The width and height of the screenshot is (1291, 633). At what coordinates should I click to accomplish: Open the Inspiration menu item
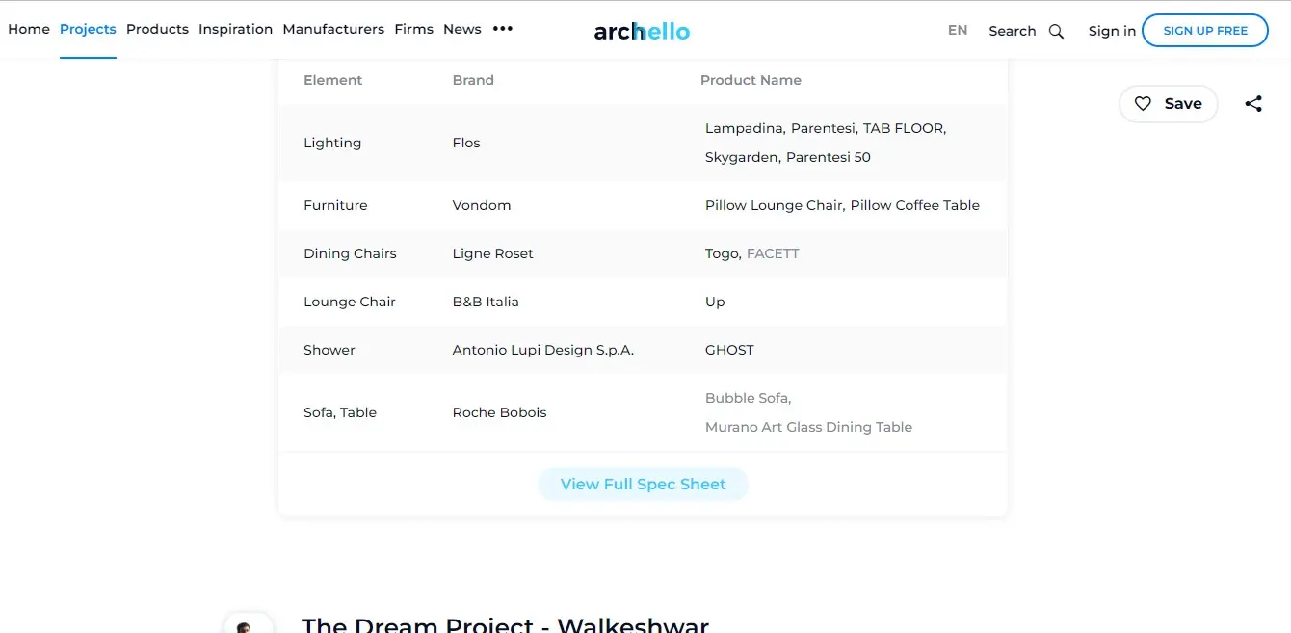tap(235, 29)
